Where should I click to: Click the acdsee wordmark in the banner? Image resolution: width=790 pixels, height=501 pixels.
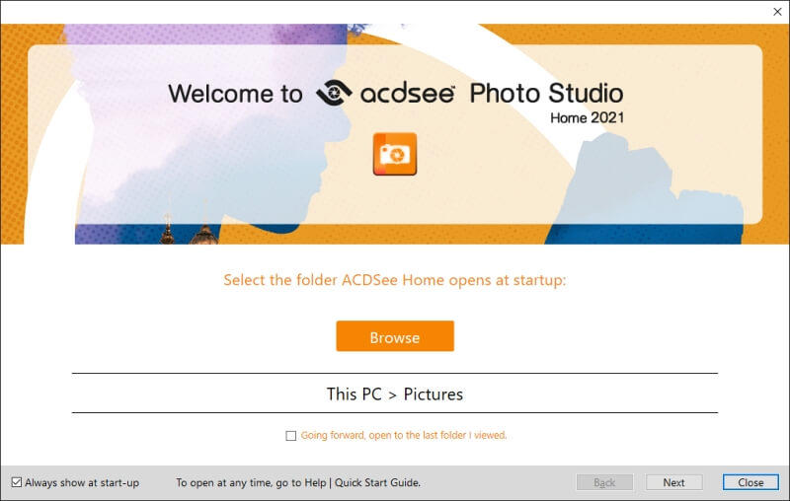[407, 94]
